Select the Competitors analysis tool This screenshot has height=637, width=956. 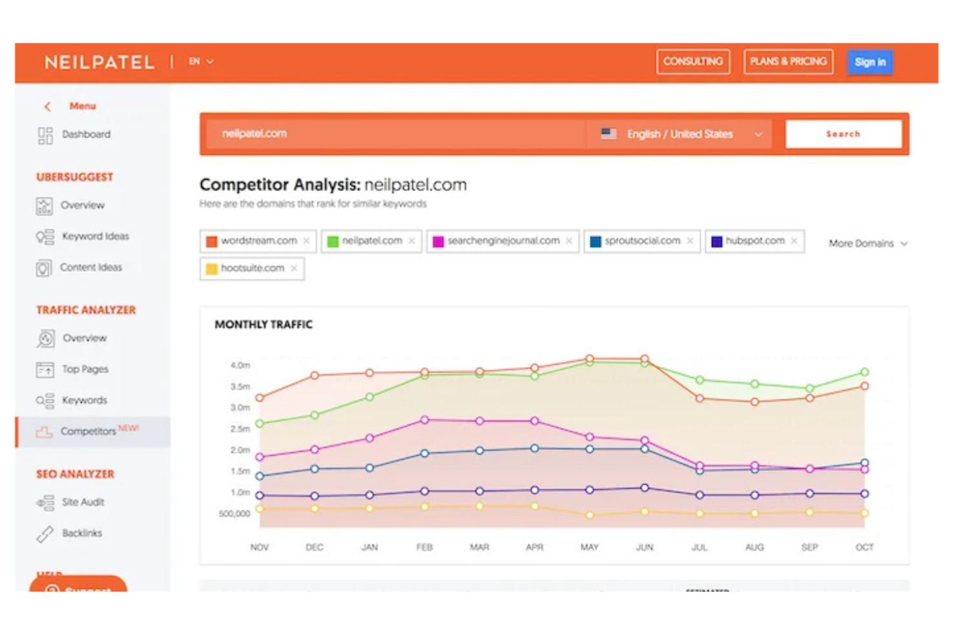coord(89,431)
